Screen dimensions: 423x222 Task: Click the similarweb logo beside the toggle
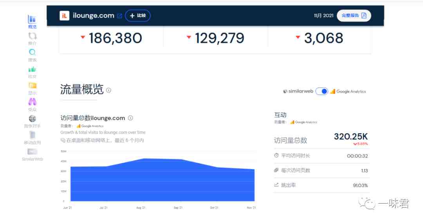298,91
